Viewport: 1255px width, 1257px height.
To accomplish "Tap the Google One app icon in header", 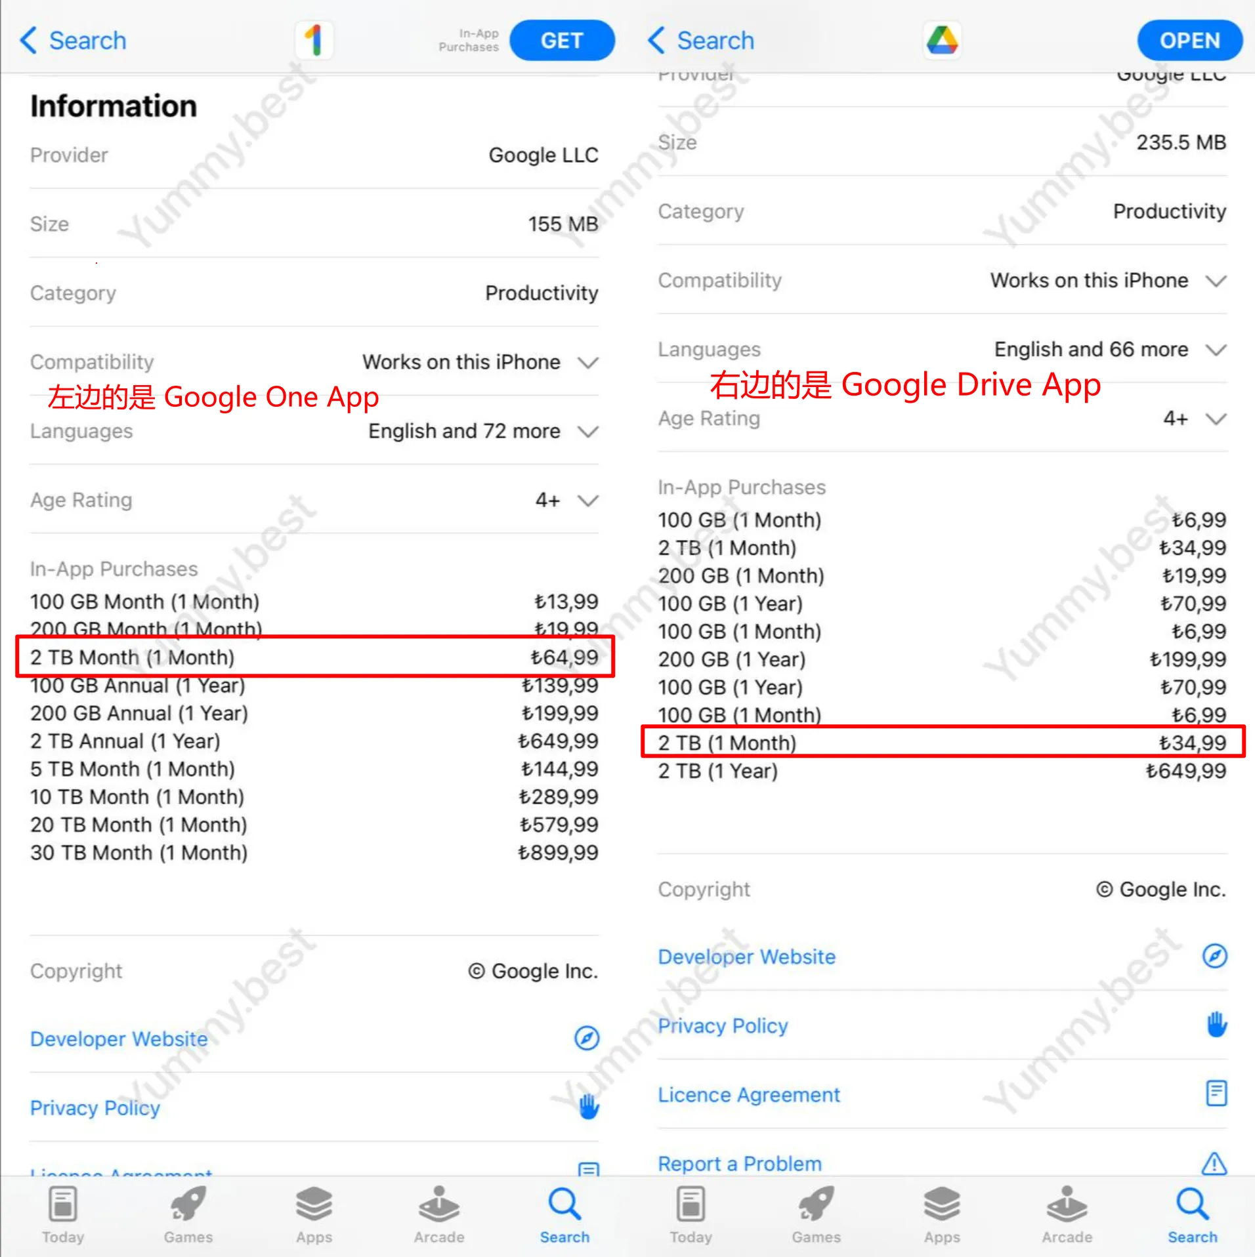I will (314, 40).
